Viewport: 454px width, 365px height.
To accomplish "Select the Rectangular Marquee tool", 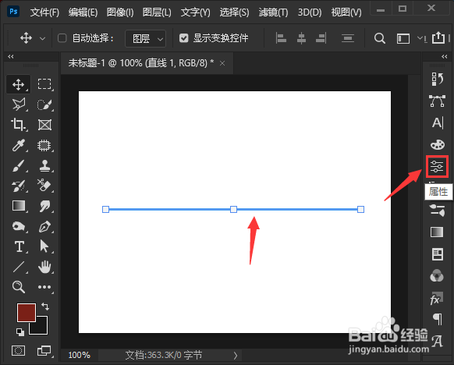I will tap(44, 84).
